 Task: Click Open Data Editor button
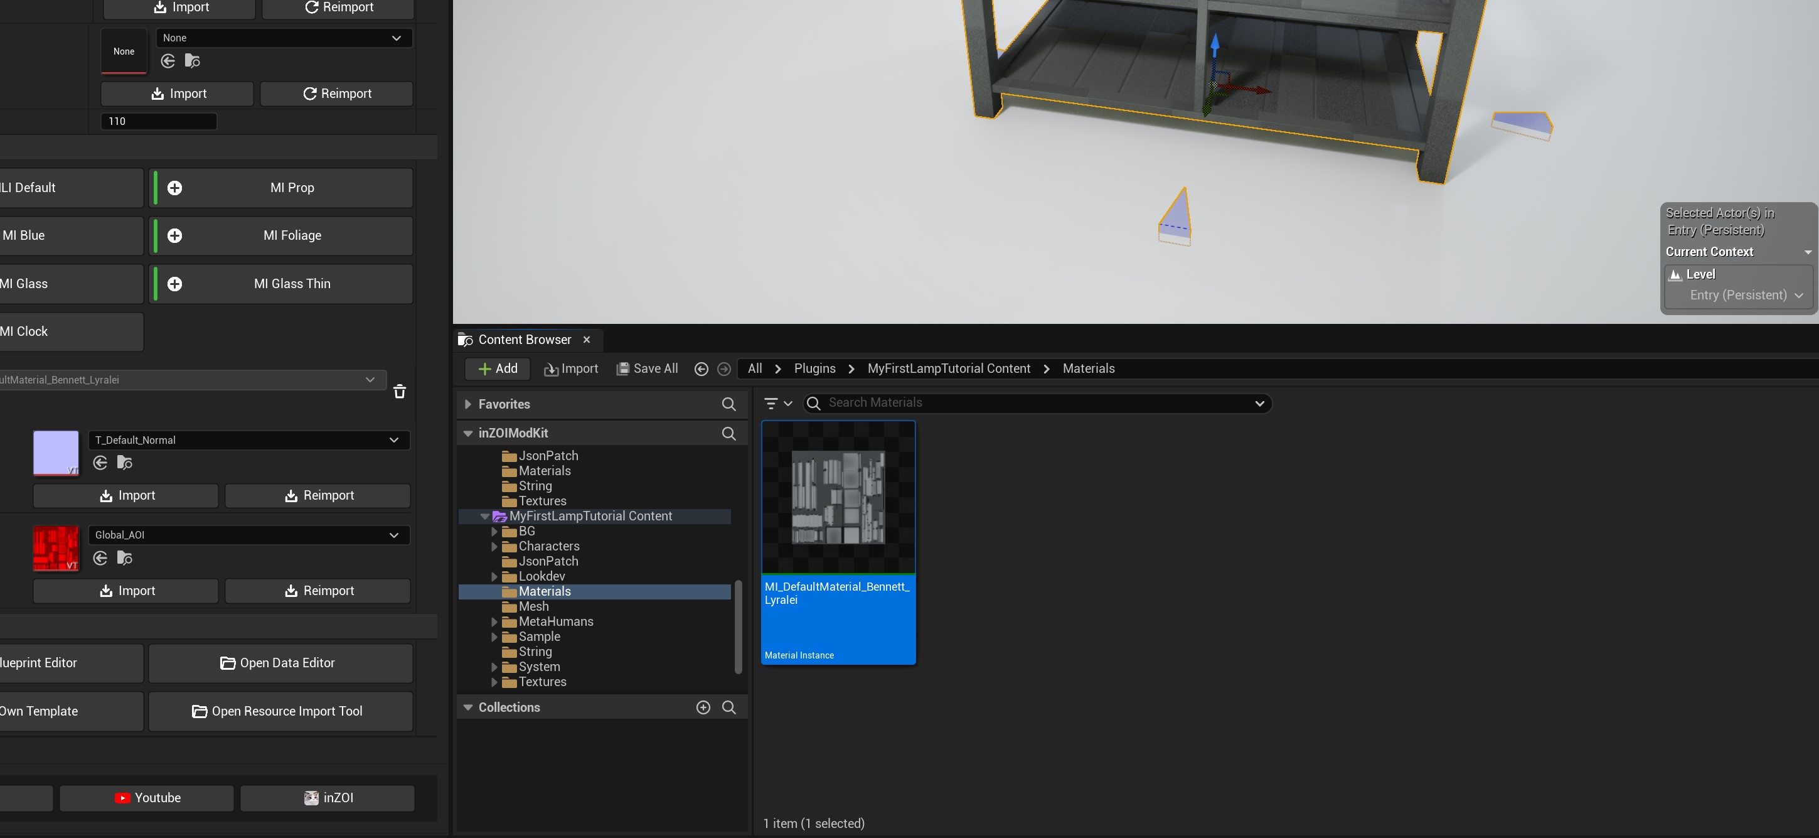click(280, 663)
